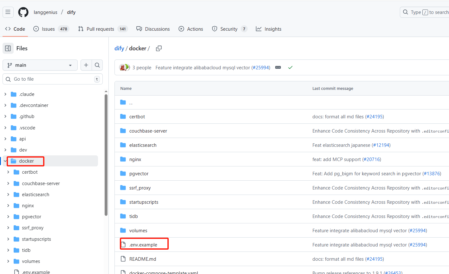449x274 pixels.
Task: Expand the elasticsearch subfolder chevron in tree
Action: pyautogui.click(x=8, y=194)
